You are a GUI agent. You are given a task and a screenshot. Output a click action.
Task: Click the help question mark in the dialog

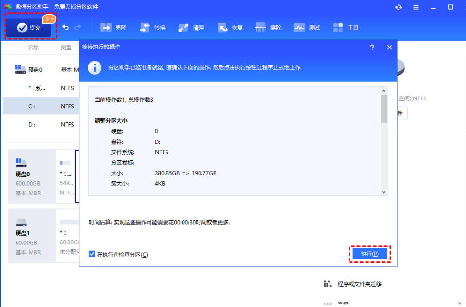pyautogui.click(x=372, y=48)
